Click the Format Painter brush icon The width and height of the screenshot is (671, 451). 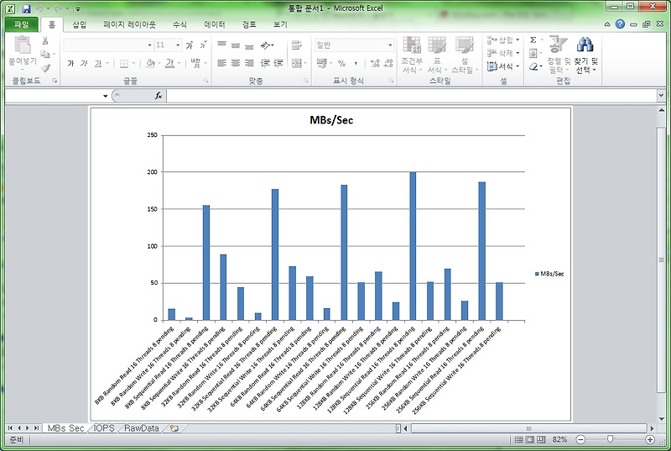coord(45,68)
